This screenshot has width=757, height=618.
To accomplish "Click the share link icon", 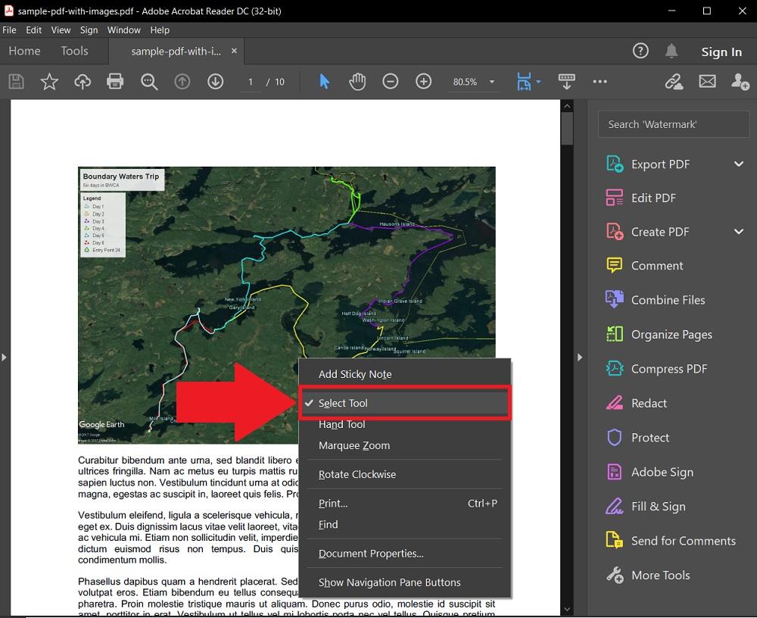I will pyautogui.click(x=674, y=82).
